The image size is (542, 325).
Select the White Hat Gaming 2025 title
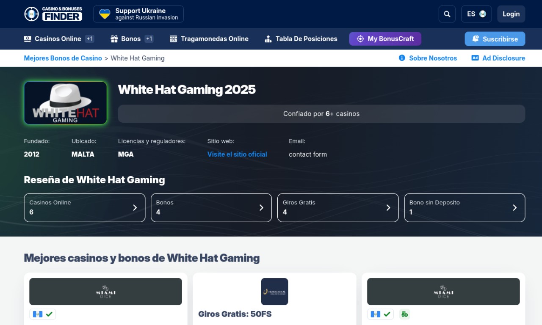click(x=187, y=90)
